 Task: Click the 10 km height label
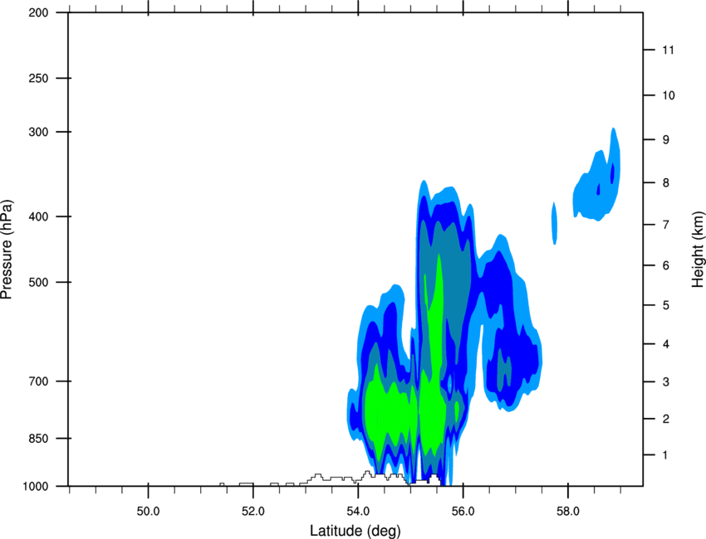tap(669, 95)
